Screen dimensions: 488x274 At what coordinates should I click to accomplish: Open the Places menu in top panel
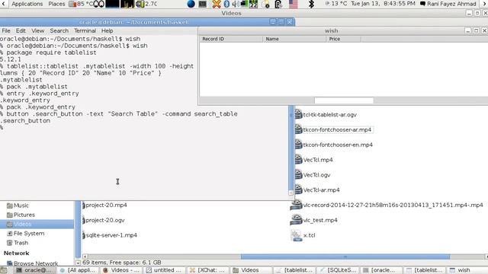tap(56, 4)
